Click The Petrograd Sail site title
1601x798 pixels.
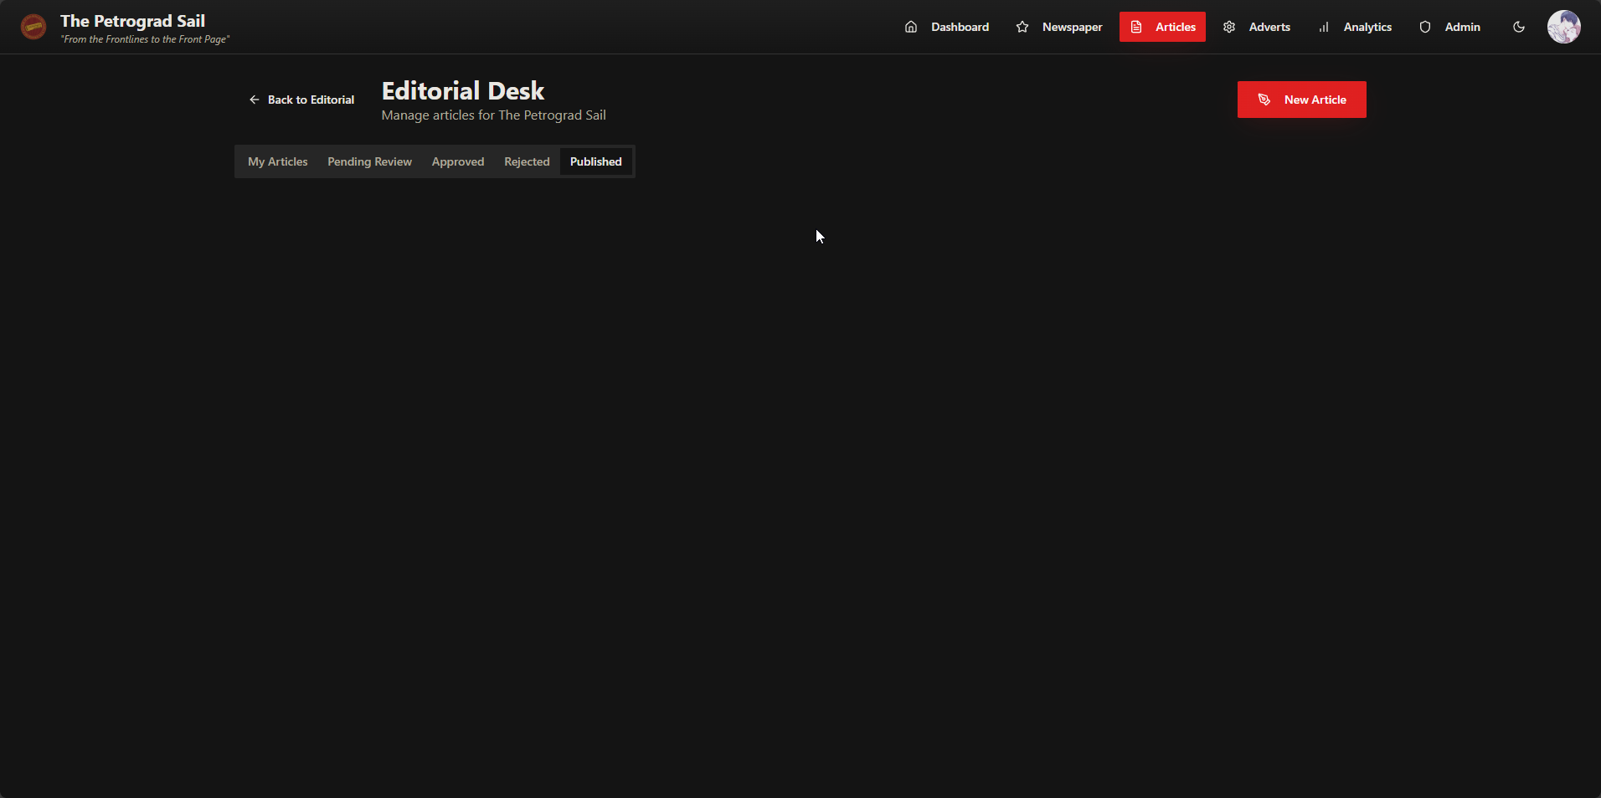[x=132, y=21]
